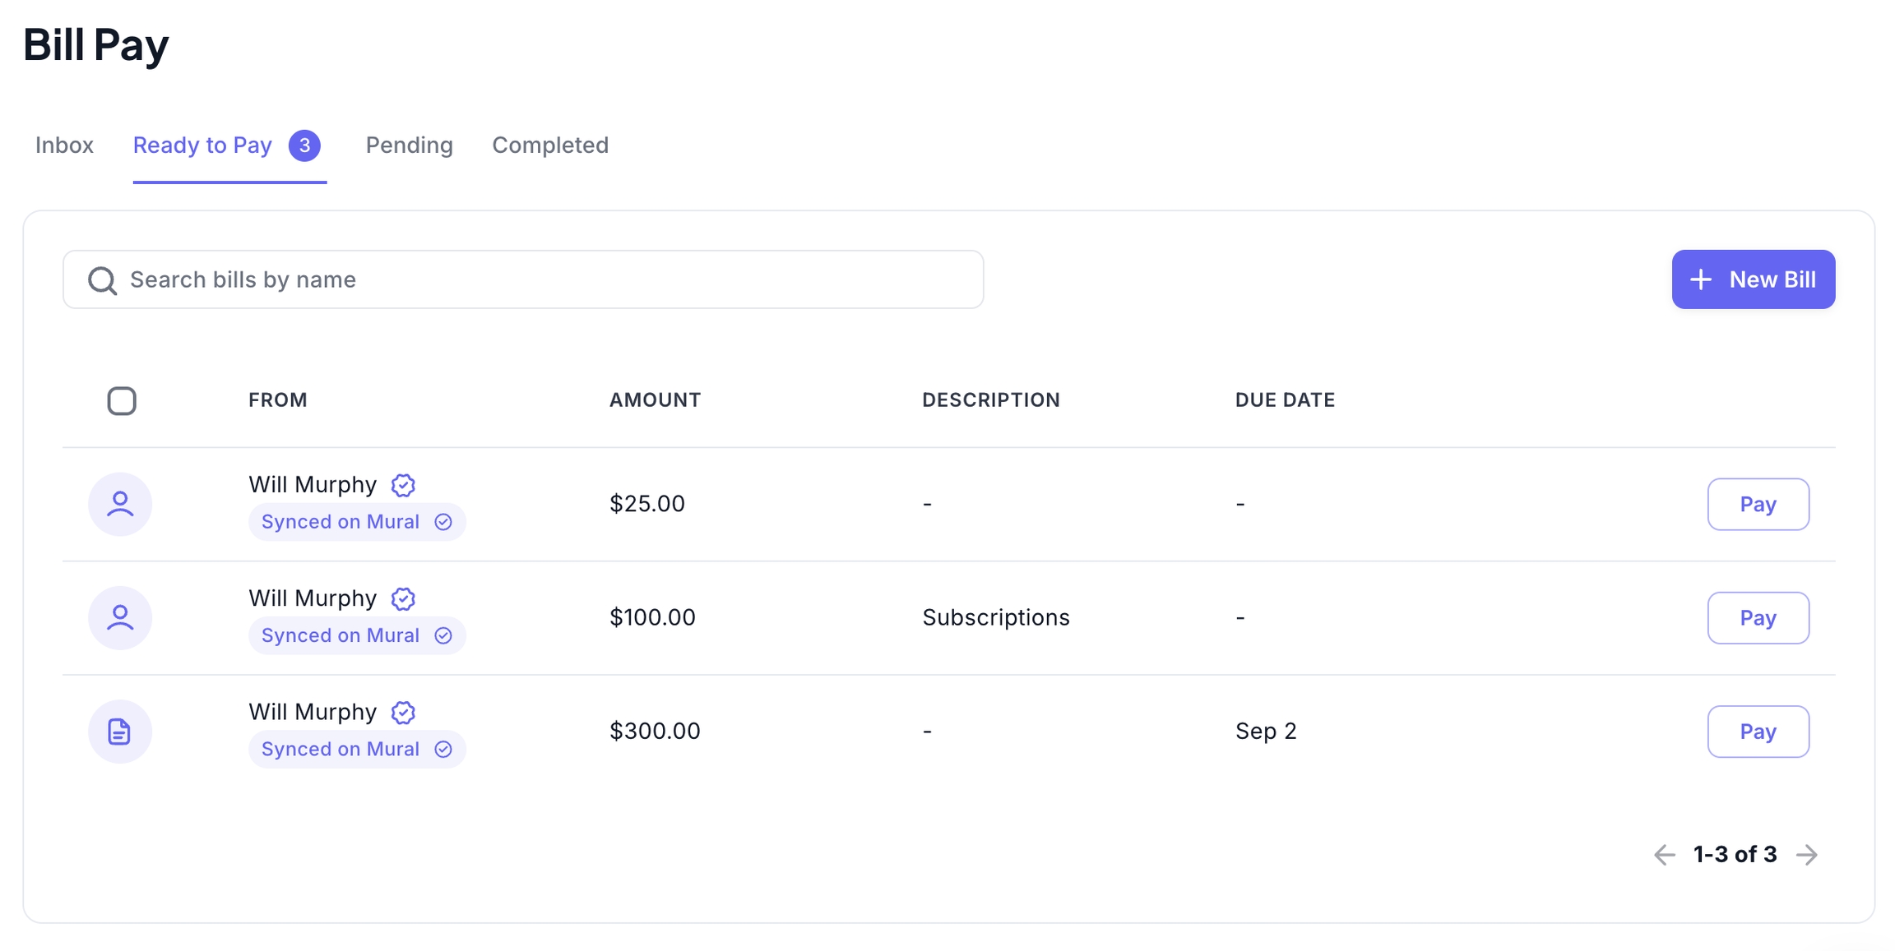Pay the $25.00 bill

(x=1758, y=504)
